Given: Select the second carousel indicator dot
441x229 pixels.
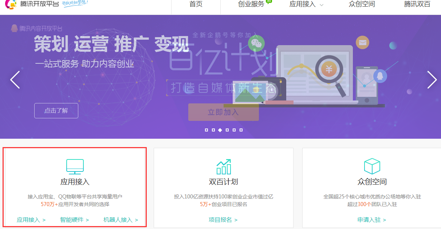Looking at the screenshot, I should coord(213,130).
